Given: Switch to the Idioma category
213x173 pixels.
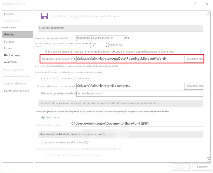Looking at the screenshot, I should pos(8,48).
